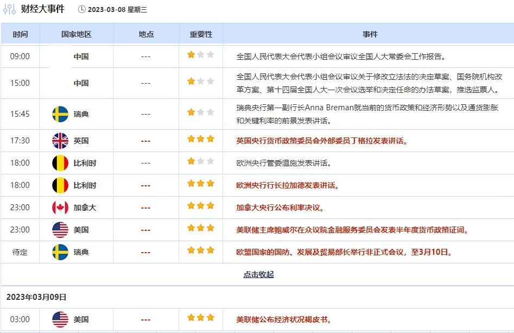Open the Bank of Canada rate decision event
This screenshot has height=333, width=514.
tap(280, 208)
